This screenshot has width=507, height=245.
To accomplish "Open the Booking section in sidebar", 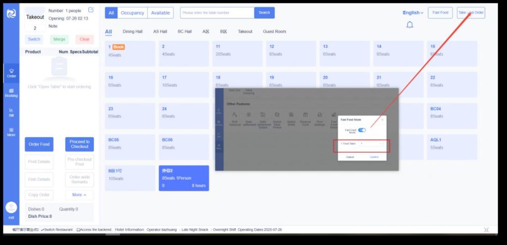I will coord(11,92).
